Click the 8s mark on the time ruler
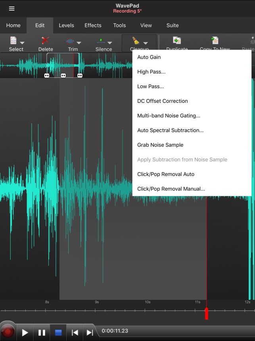 [47, 302]
